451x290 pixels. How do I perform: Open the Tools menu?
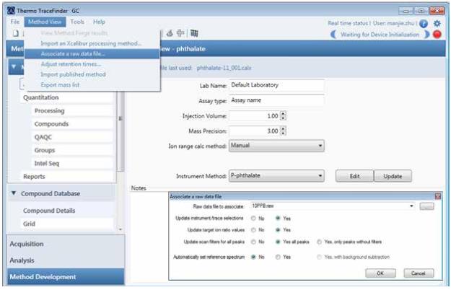pos(77,22)
